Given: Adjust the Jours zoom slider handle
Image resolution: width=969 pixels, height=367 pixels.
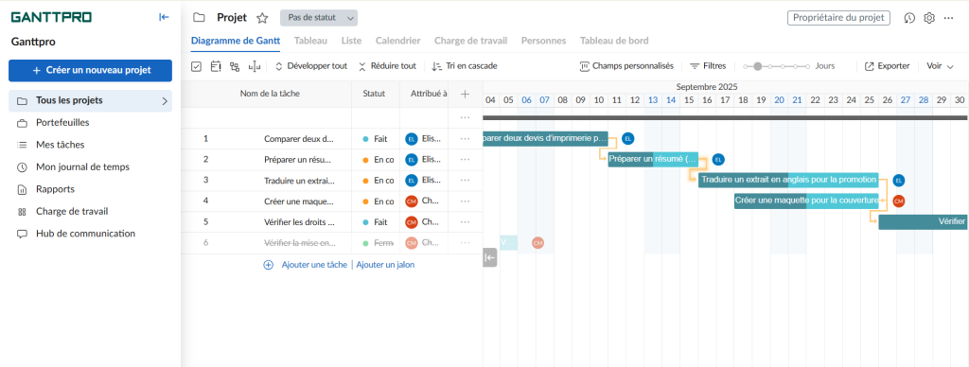Looking at the screenshot, I should pos(758,66).
